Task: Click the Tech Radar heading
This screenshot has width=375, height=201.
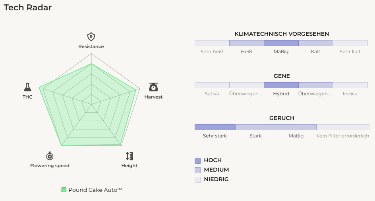Action: [28, 8]
